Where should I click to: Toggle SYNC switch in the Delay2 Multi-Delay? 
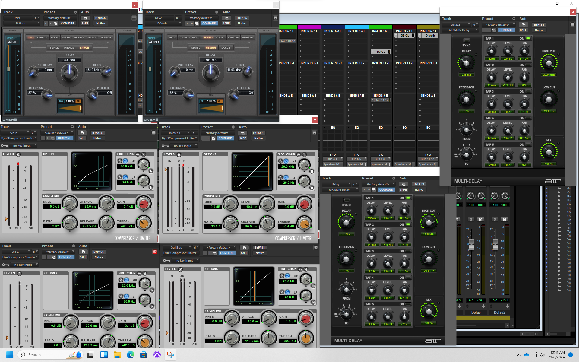pyautogui.click(x=466, y=40)
